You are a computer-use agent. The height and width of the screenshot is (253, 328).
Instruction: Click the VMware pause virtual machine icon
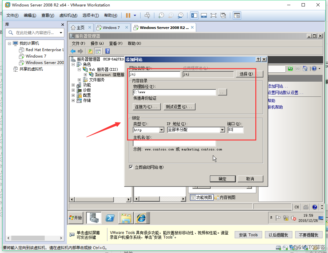128,15
